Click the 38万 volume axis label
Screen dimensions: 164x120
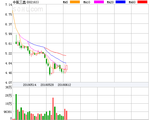pyautogui.click(x=8, y=87)
